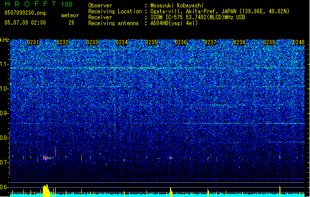
Task: Click the meteor echo near 0237
Action: tap(208, 159)
